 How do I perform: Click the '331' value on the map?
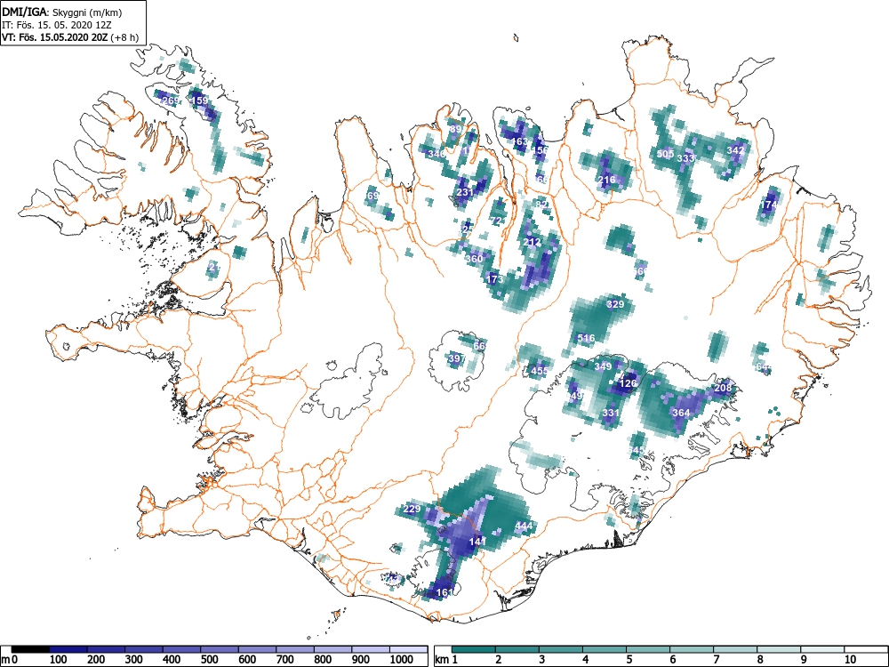pos(611,413)
